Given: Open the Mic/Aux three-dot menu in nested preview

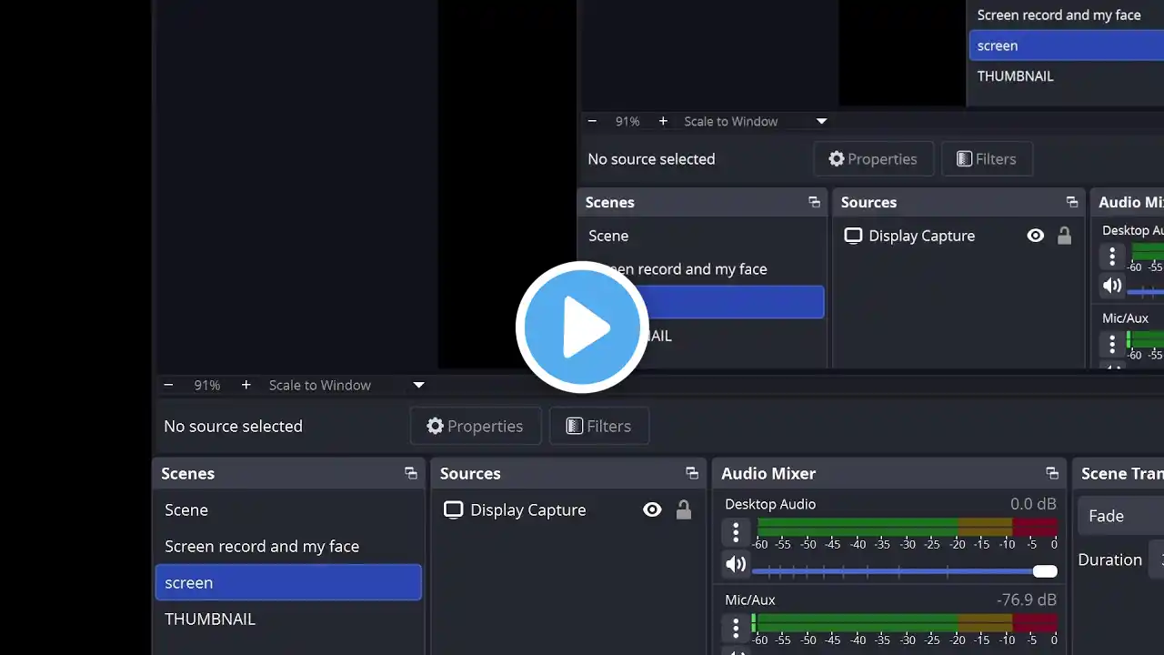Looking at the screenshot, I should tap(1112, 344).
